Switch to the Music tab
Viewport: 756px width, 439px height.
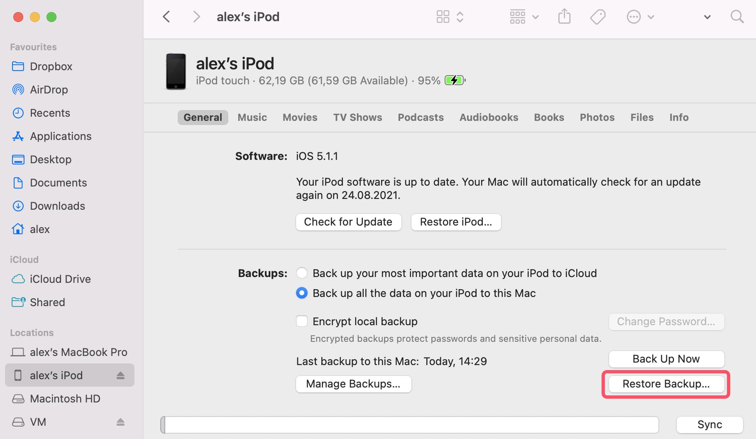click(x=252, y=118)
